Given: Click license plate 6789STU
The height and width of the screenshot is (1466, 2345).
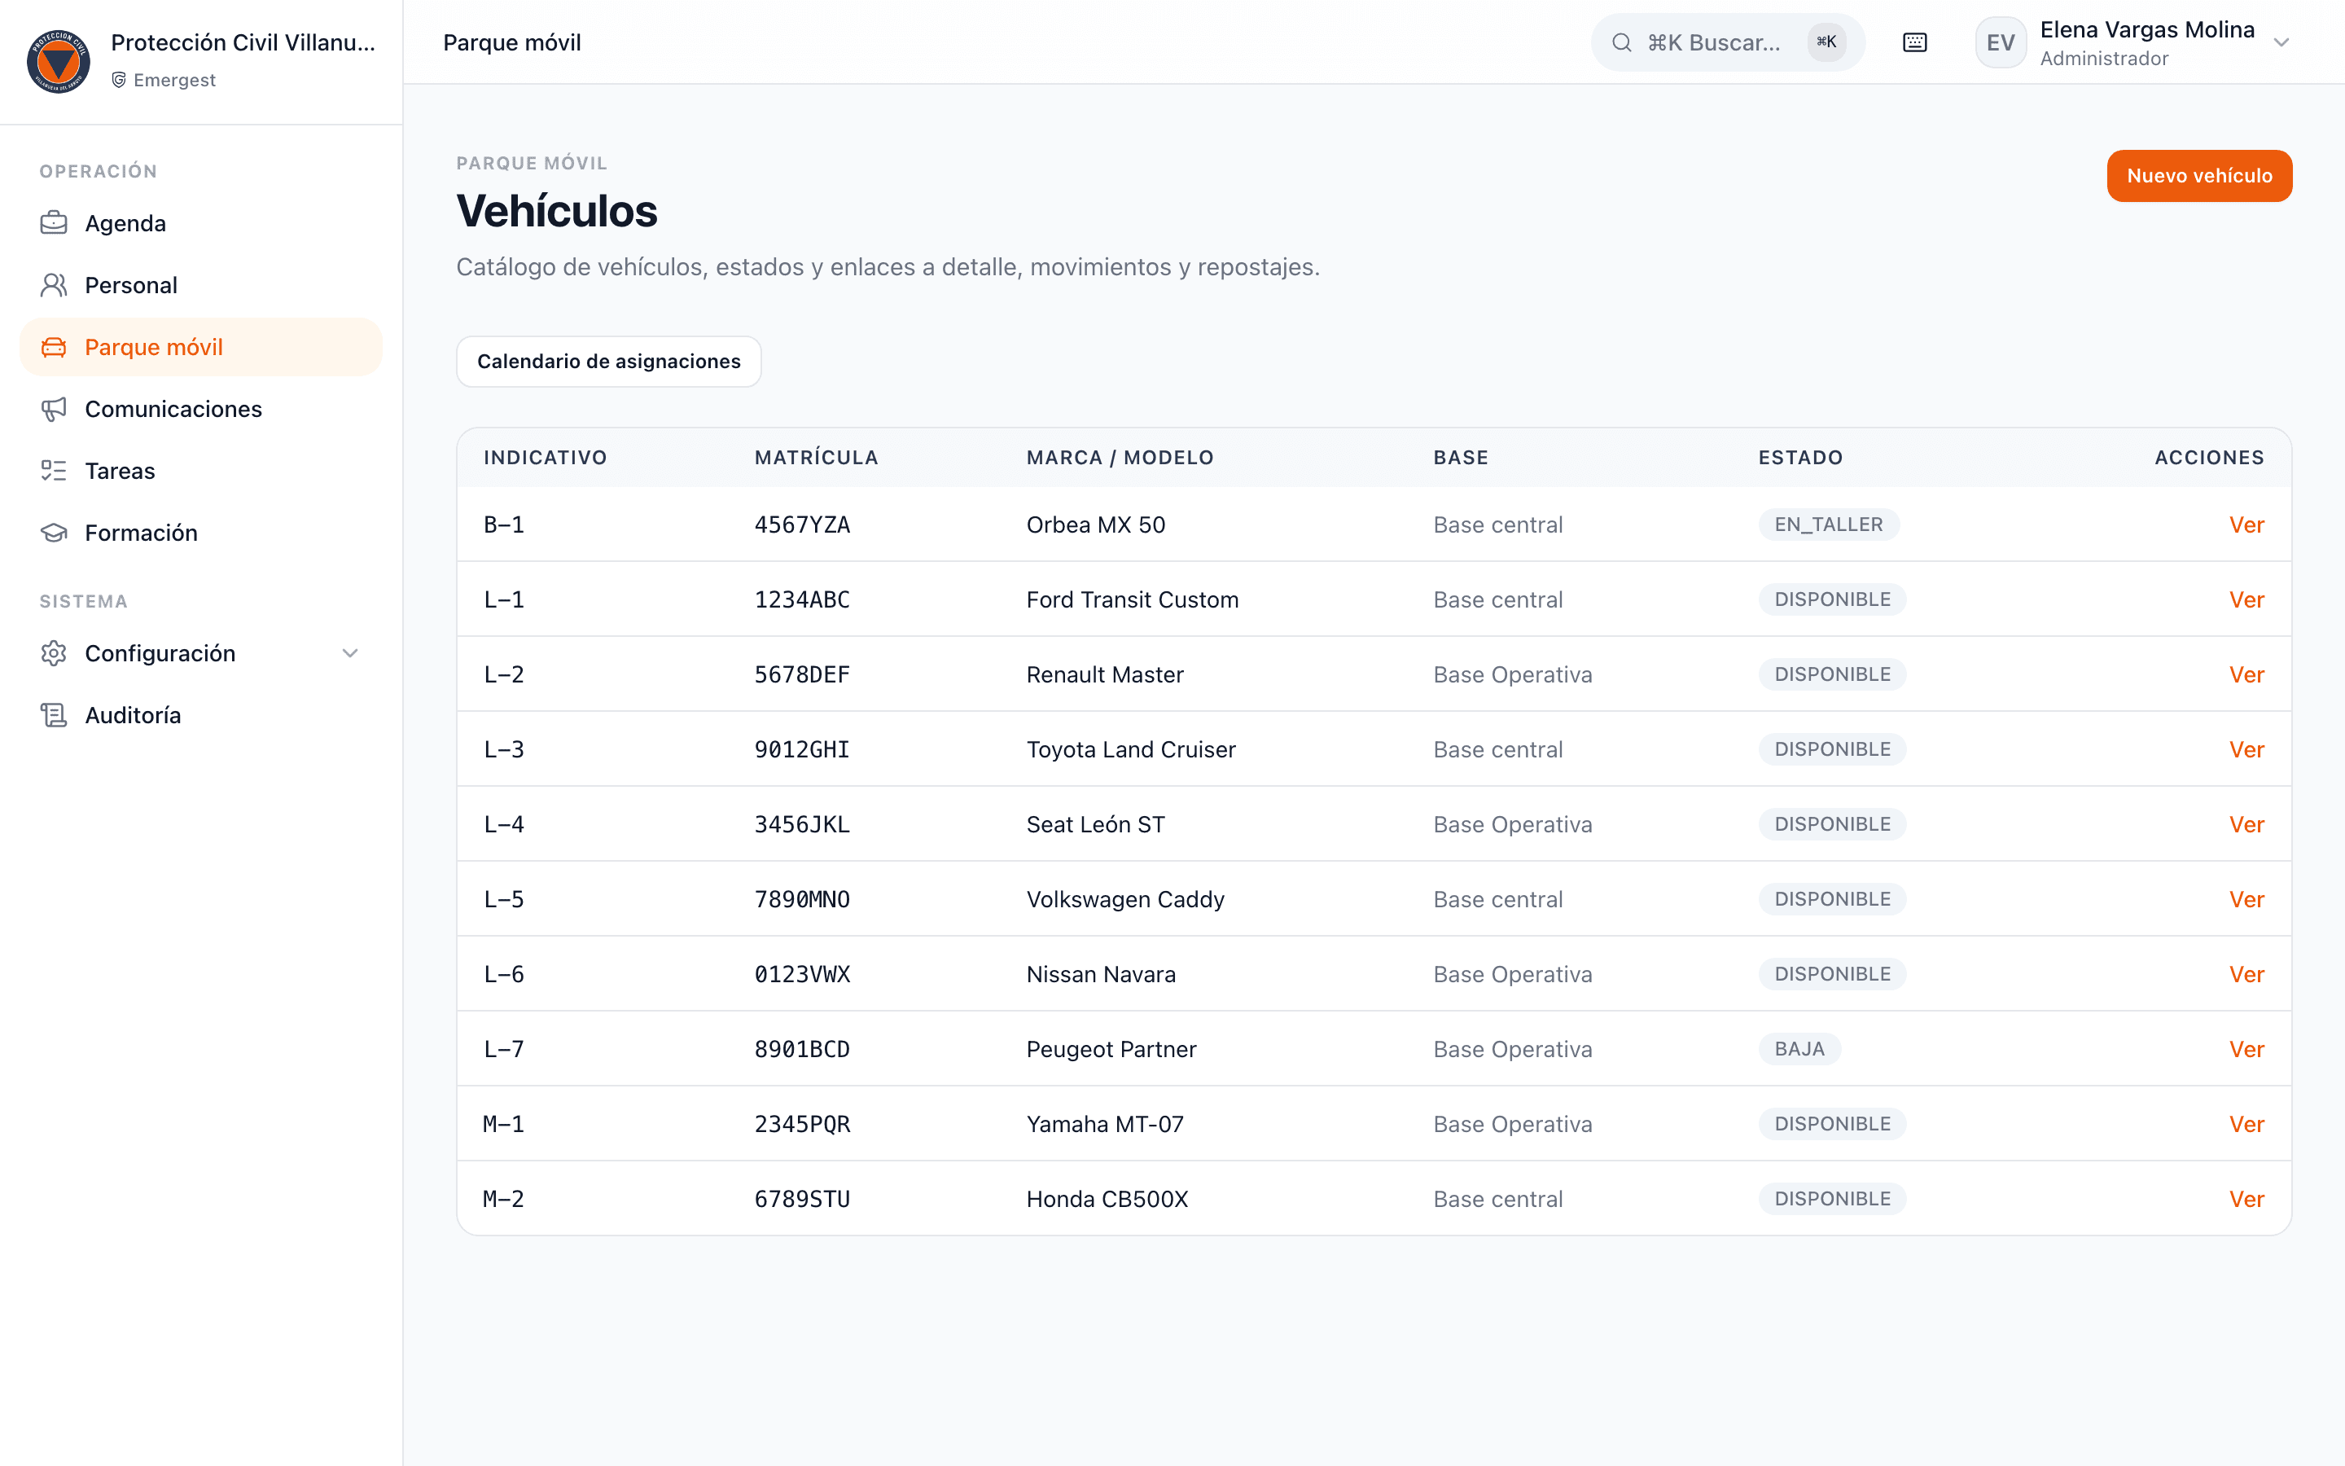Looking at the screenshot, I should click(x=802, y=1200).
